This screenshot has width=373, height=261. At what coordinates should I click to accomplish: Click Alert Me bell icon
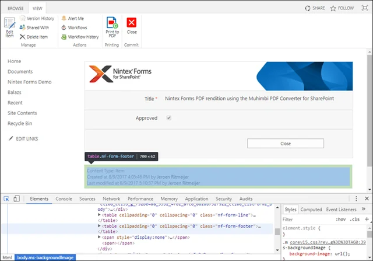(64, 18)
